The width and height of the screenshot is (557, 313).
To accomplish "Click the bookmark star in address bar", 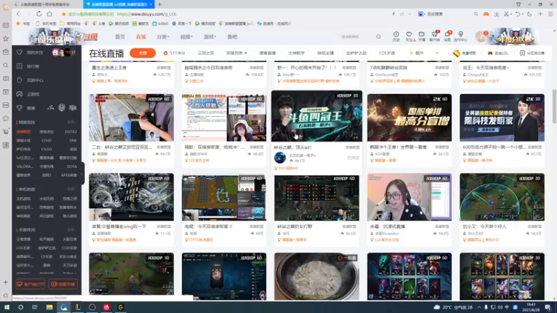I will pos(63,14).
